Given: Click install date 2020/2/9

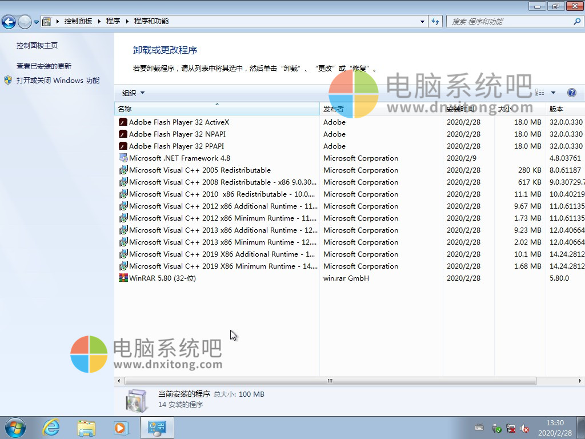Looking at the screenshot, I should (x=462, y=158).
